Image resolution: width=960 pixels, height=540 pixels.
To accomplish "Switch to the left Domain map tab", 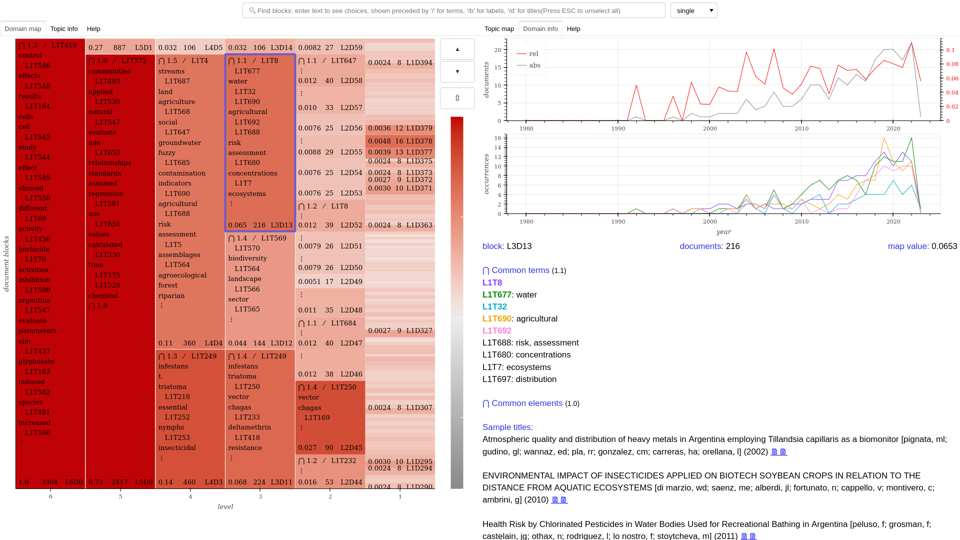I will 23,29.
